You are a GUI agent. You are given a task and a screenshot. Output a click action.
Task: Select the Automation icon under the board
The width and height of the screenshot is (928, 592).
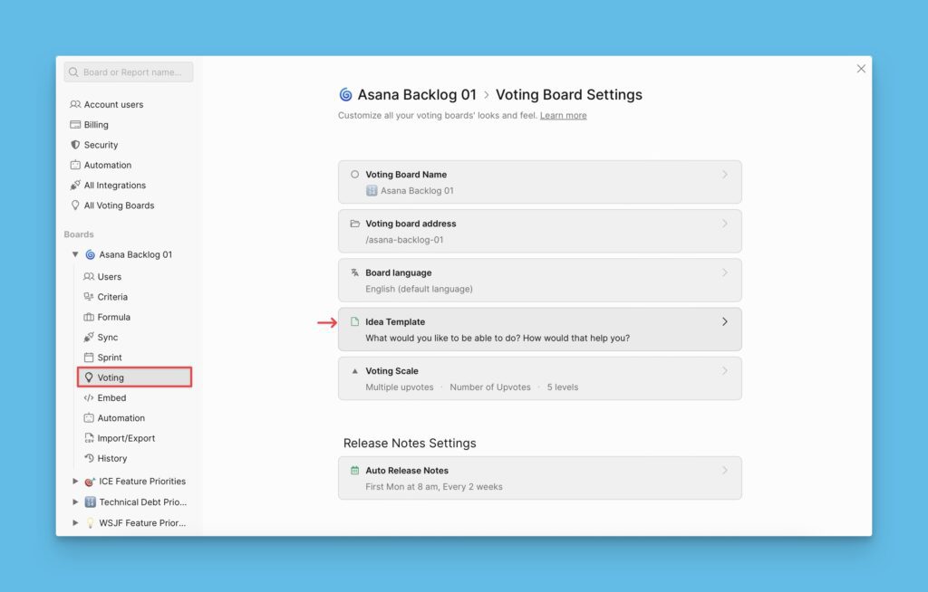[x=91, y=417]
